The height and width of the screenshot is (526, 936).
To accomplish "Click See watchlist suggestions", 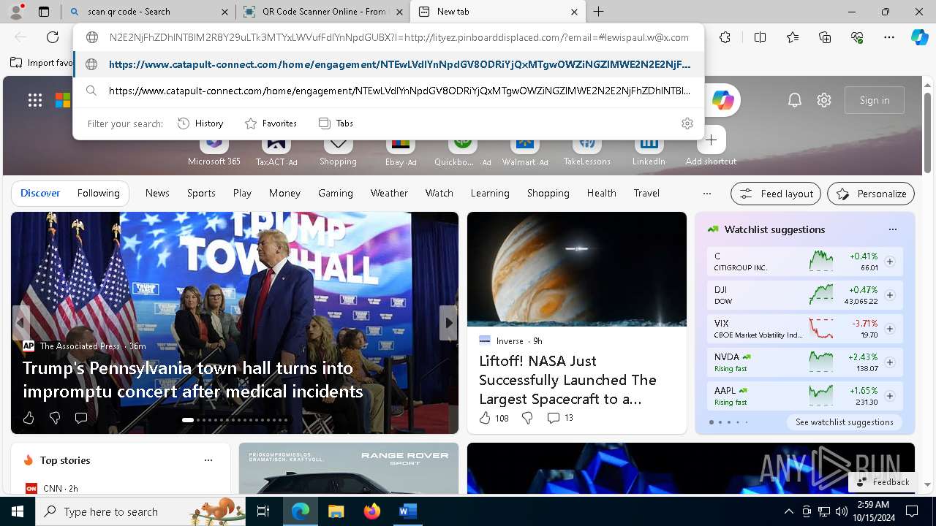I will 845,422.
